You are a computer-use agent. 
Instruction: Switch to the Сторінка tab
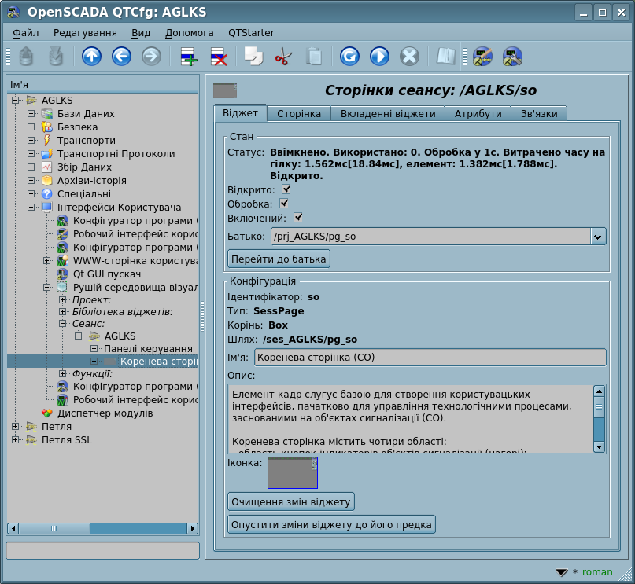click(x=299, y=114)
